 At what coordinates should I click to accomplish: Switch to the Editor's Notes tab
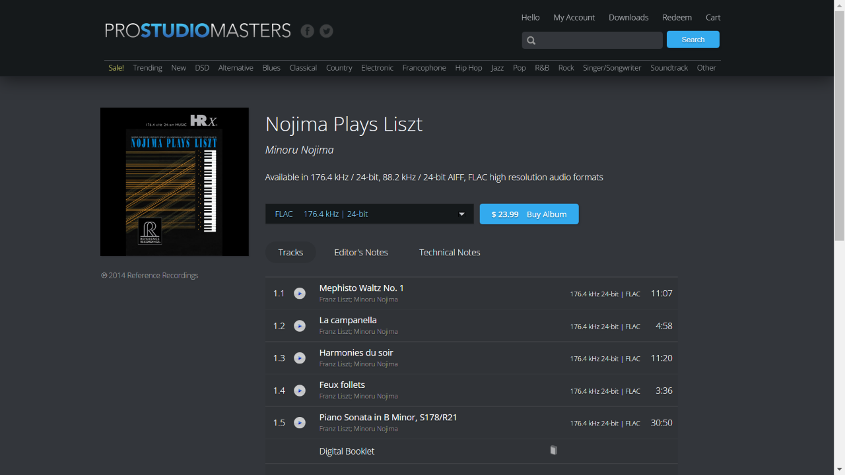pyautogui.click(x=361, y=253)
